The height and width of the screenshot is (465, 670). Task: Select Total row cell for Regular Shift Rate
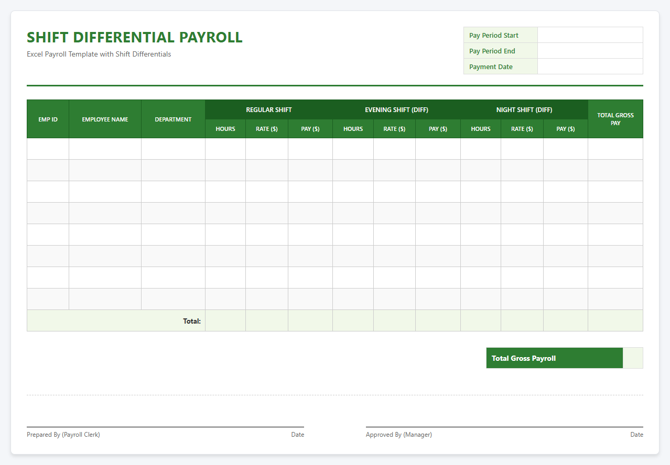coord(267,320)
